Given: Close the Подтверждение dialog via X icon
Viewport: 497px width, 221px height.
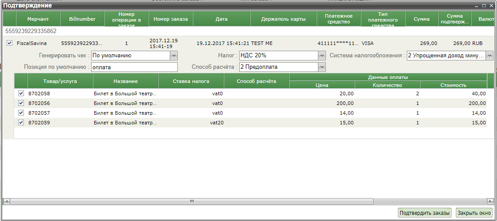Looking at the screenshot, I should [491, 6].
